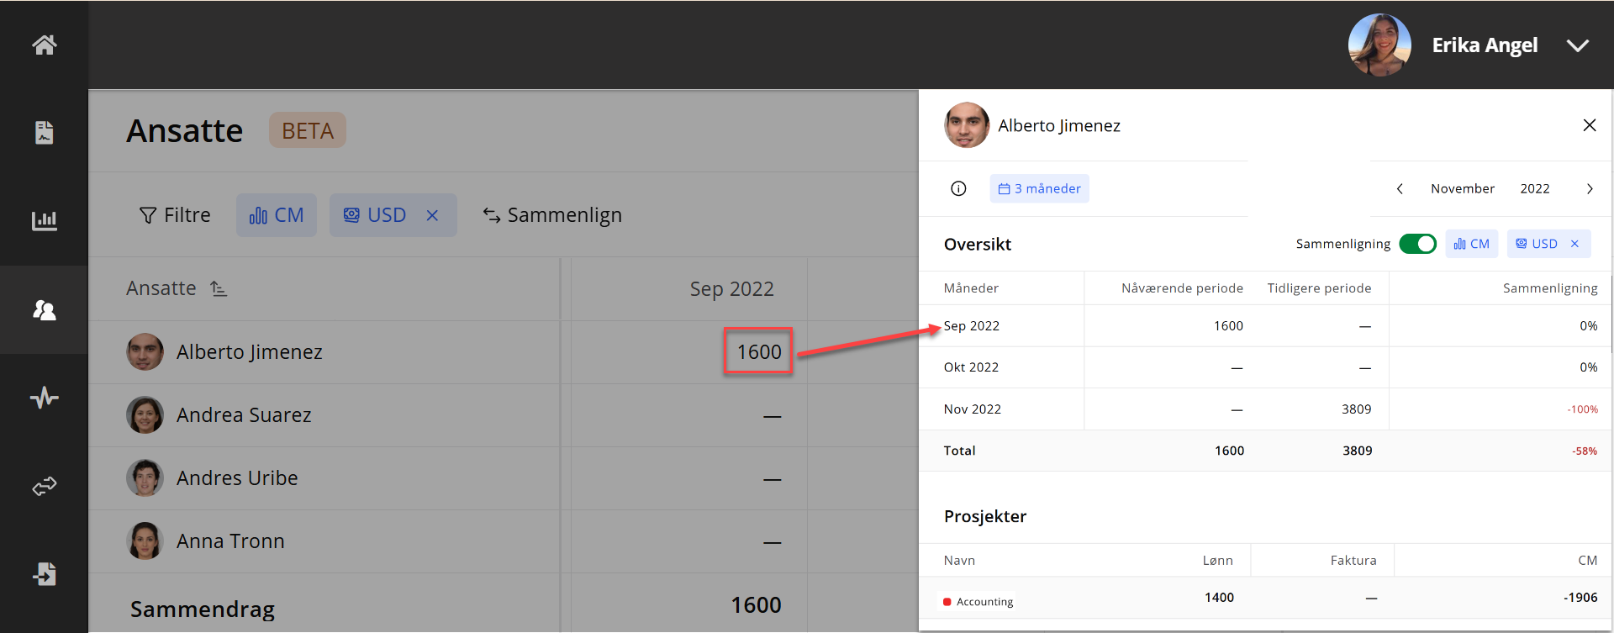
Task: Click the Sammenlign button
Action: (x=552, y=215)
